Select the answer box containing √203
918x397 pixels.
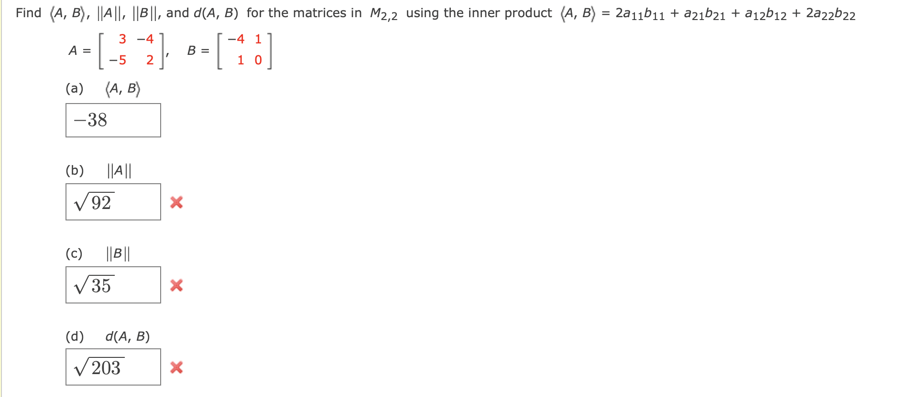[x=112, y=368]
